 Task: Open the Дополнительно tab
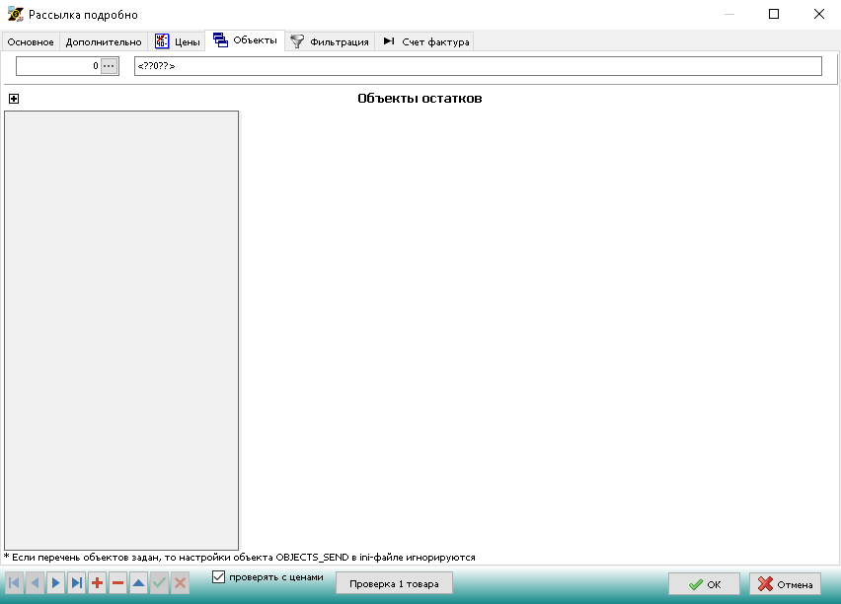[104, 41]
